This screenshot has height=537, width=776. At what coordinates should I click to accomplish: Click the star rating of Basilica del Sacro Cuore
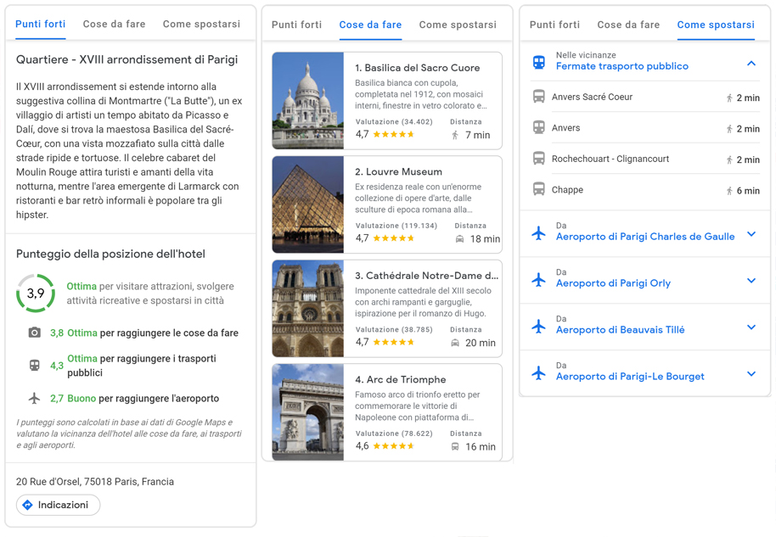coord(393,134)
